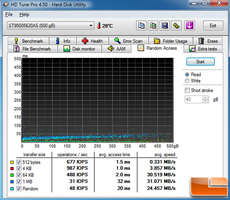Open the Help menu
230x200 pixels.
tap(24, 14)
